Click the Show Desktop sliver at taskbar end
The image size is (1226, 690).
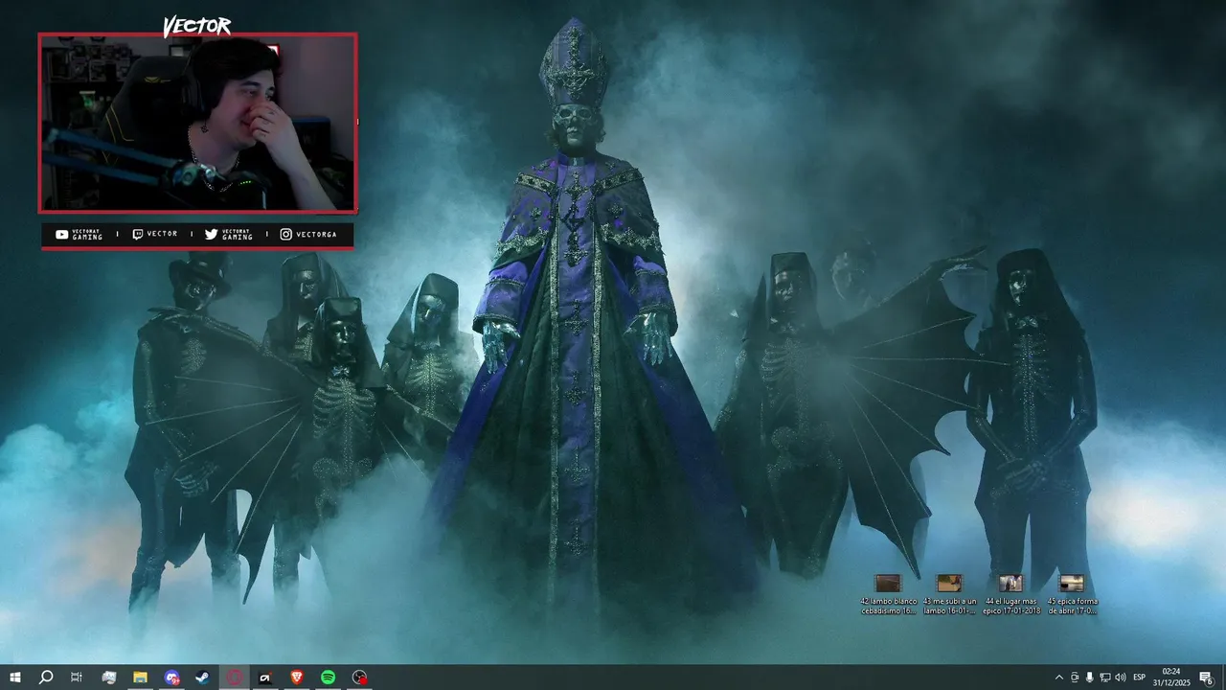point(1223,678)
